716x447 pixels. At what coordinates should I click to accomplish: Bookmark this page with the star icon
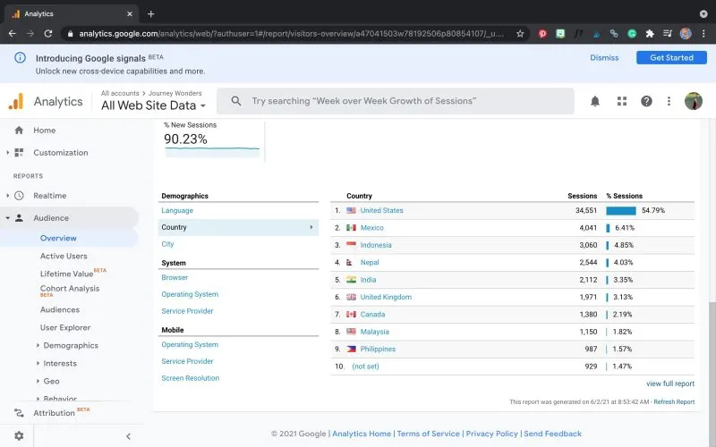(x=520, y=34)
